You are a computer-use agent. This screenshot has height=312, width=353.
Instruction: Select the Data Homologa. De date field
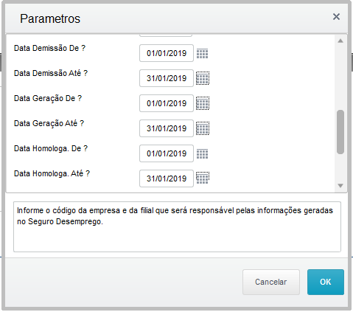167,153
